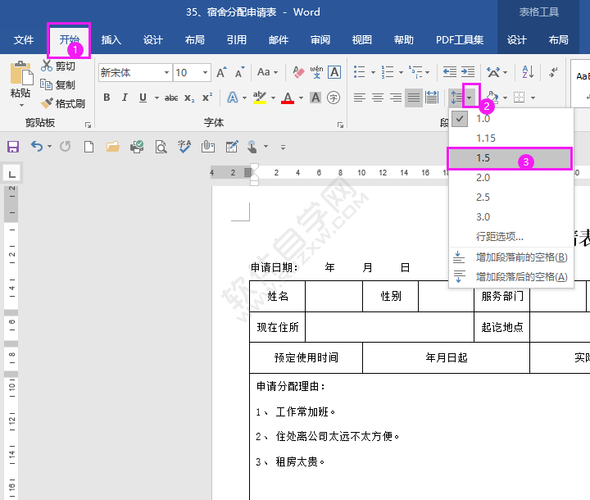
Task: Toggle bold formatting
Action: [x=107, y=98]
